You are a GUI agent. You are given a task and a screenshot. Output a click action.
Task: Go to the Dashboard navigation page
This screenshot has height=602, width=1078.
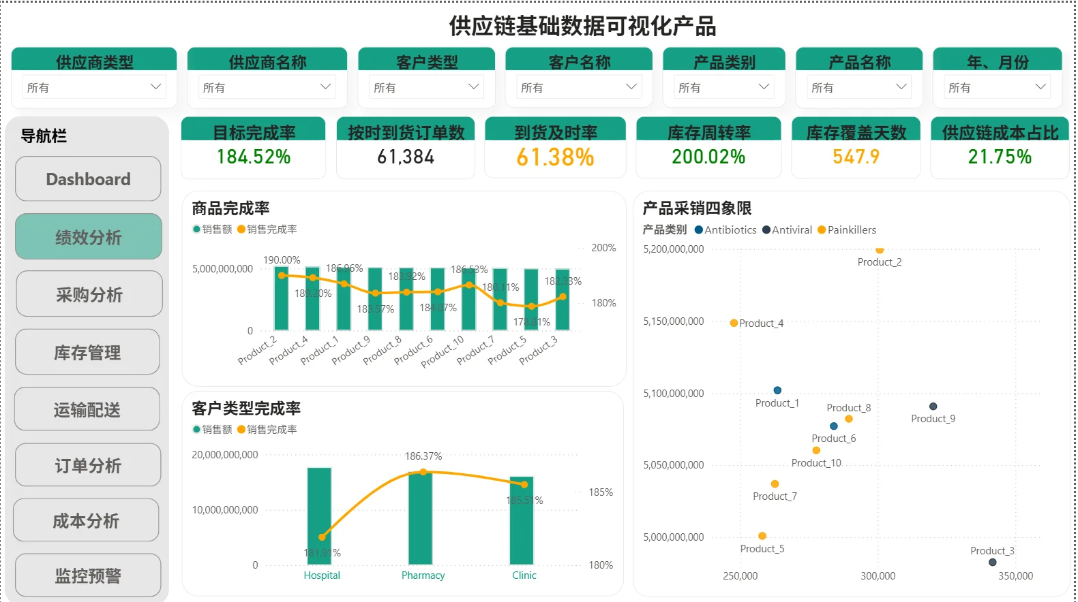pos(88,179)
